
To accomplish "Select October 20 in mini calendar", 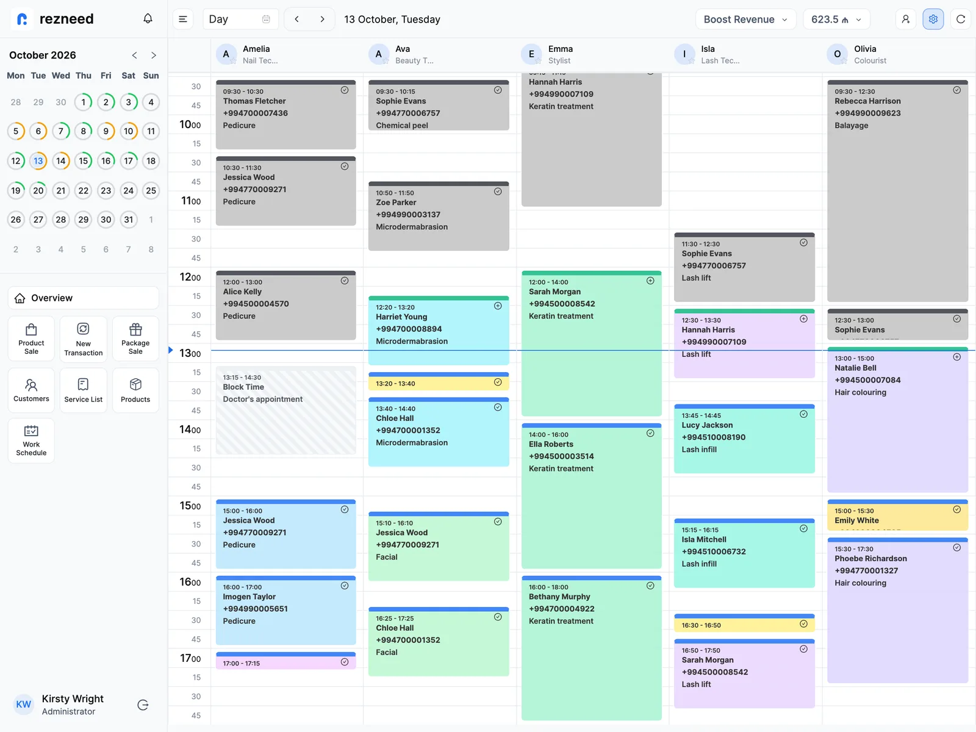I will [38, 190].
